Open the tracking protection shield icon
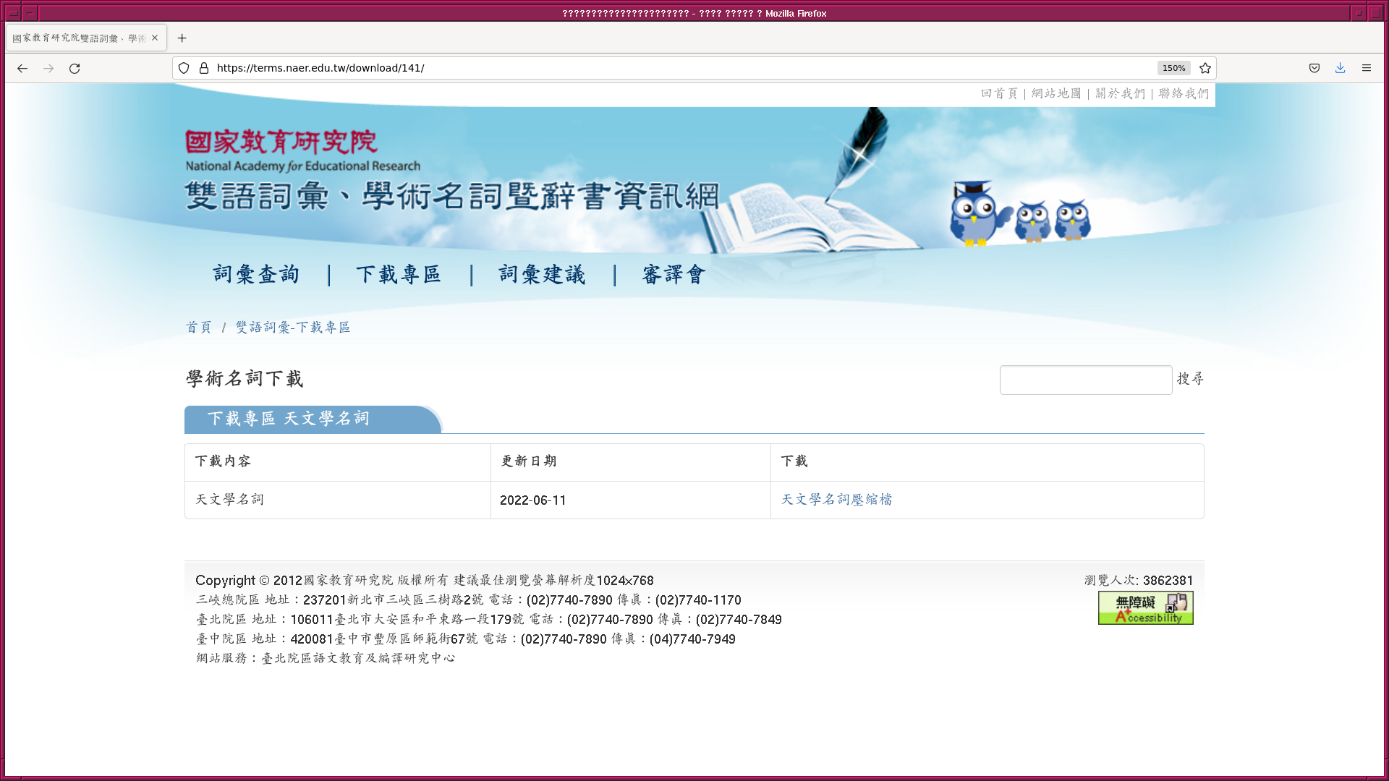The image size is (1389, 781). 184,68
